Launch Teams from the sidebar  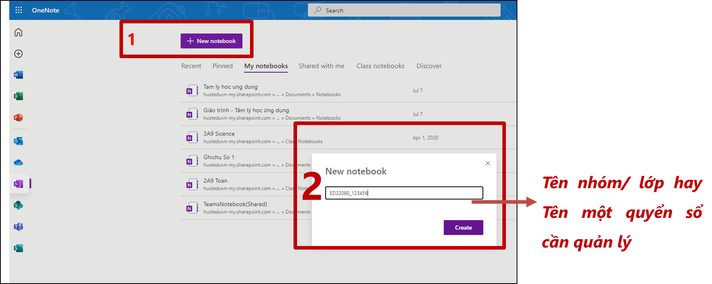coord(19,227)
